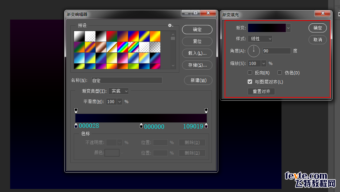Click the right opacity stop on gradient bar
340x192 pixels.
tap(206, 111)
